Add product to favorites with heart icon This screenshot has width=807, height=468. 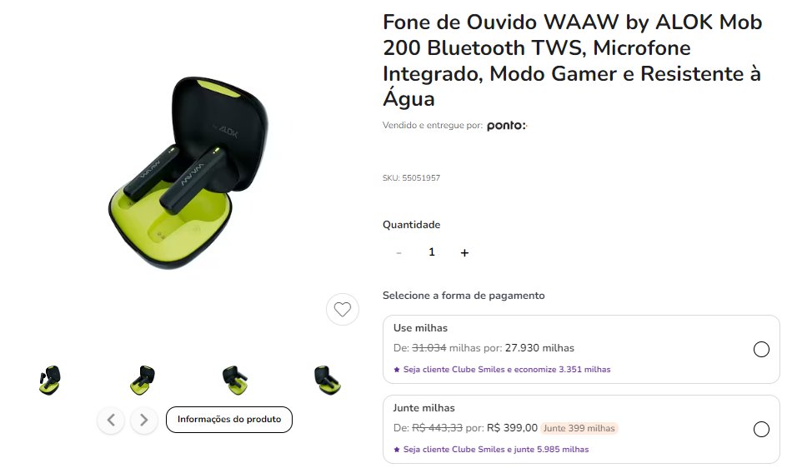343,309
